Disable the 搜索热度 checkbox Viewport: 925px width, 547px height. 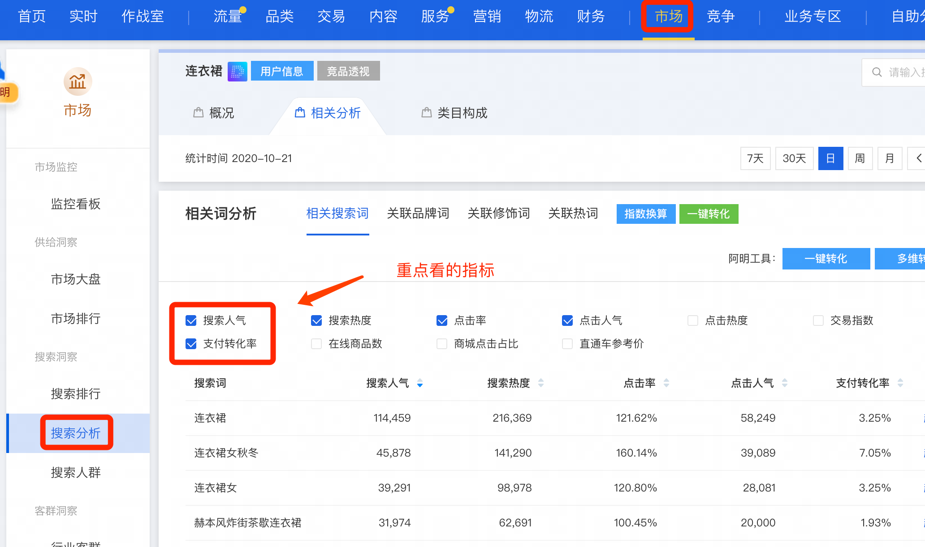316,320
